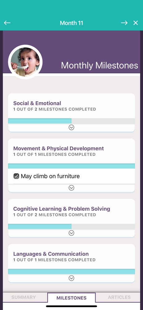
Task: Advance to next month with right arrow
Action: point(124,23)
